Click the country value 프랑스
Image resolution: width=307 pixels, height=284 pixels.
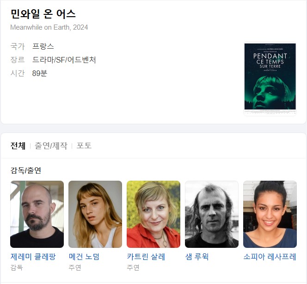[x=43, y=46]
